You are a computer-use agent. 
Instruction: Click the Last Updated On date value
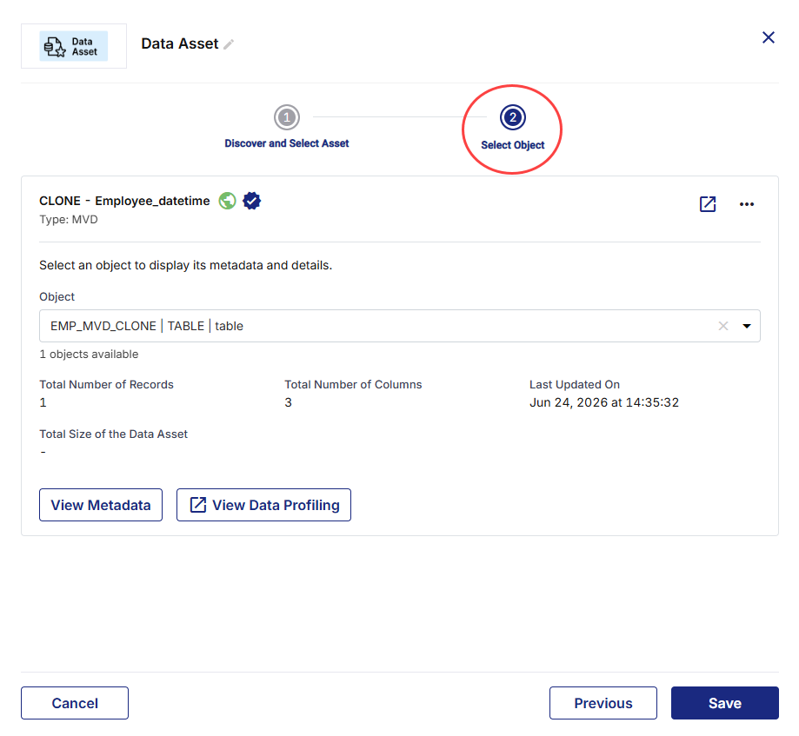(604, 402)
